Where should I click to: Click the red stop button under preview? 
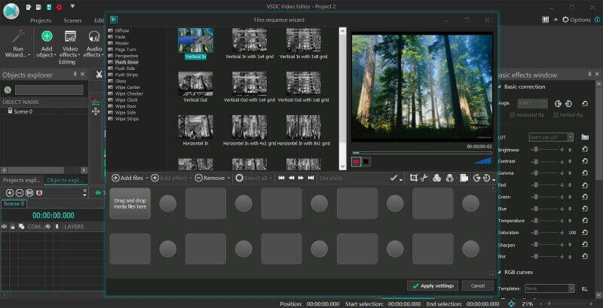click(x=356, y=161)
